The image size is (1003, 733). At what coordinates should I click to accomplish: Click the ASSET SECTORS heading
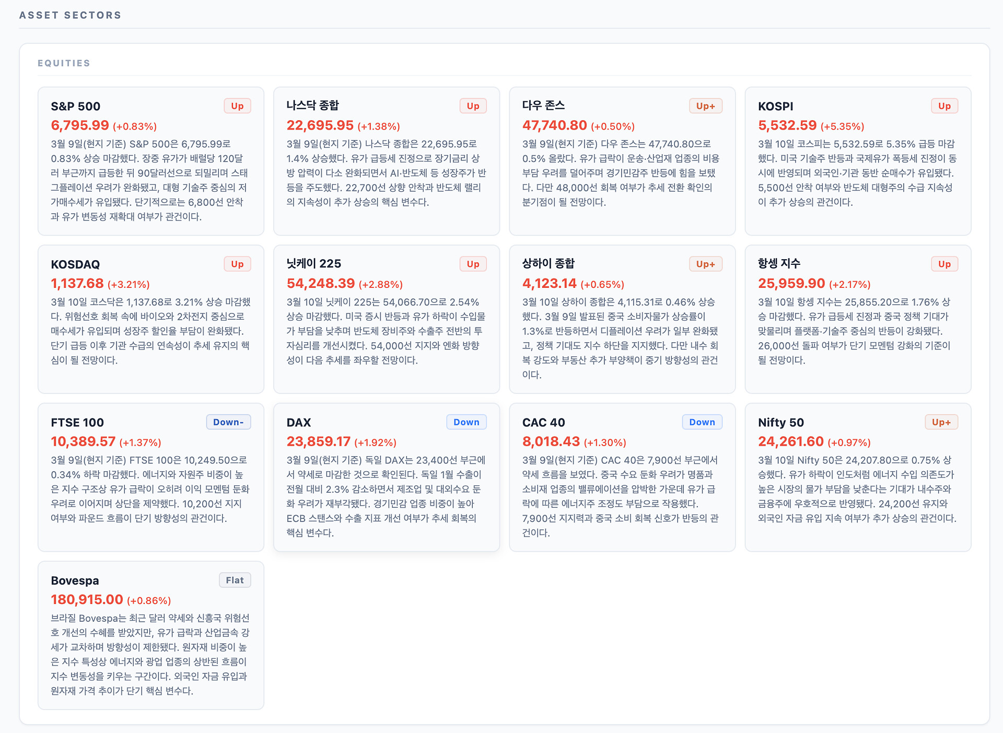tap(70, 15)
